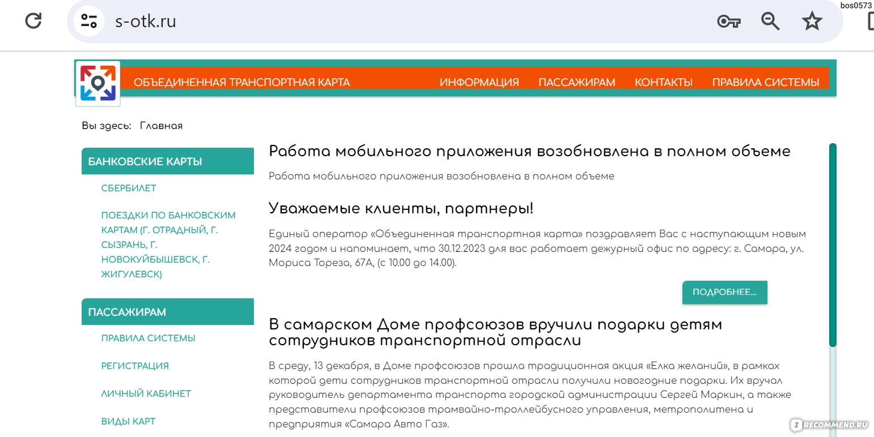This screenshot has height=437, width=874.
Task: Open ПРАВИЛА СИСТЕМЫ in the top menu
Action: [x=765, y=82]
